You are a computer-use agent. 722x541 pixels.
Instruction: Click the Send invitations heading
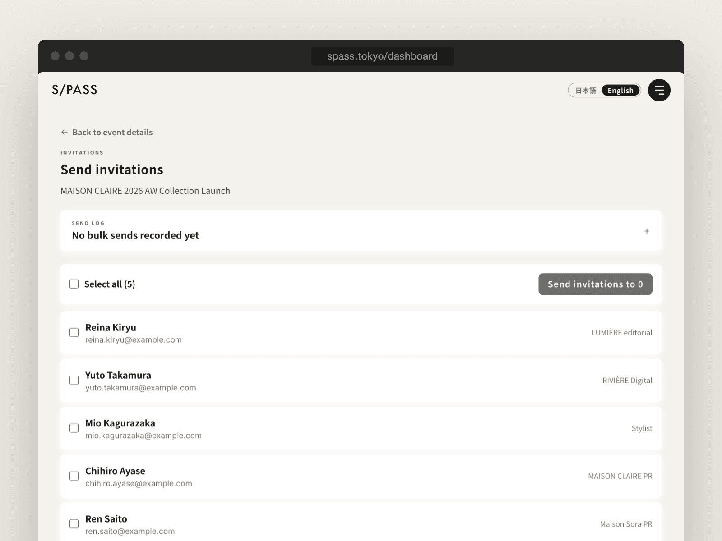(112, 170)
